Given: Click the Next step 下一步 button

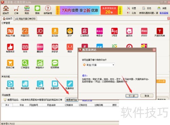Looking at the screenshot, I should (x=132, y=96).
